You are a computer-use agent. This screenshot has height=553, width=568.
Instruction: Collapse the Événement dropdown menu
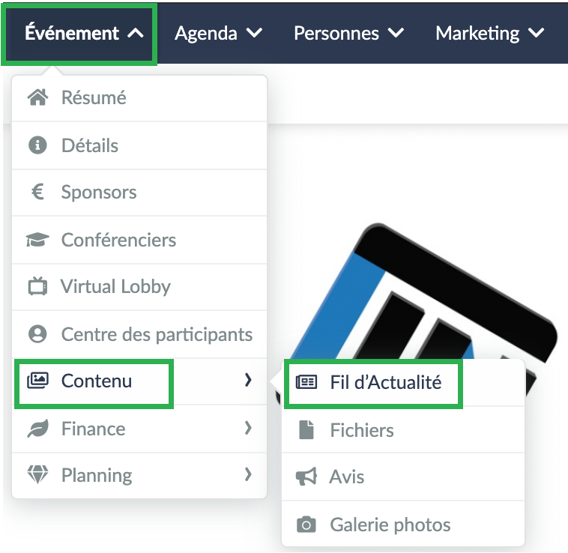84,33
